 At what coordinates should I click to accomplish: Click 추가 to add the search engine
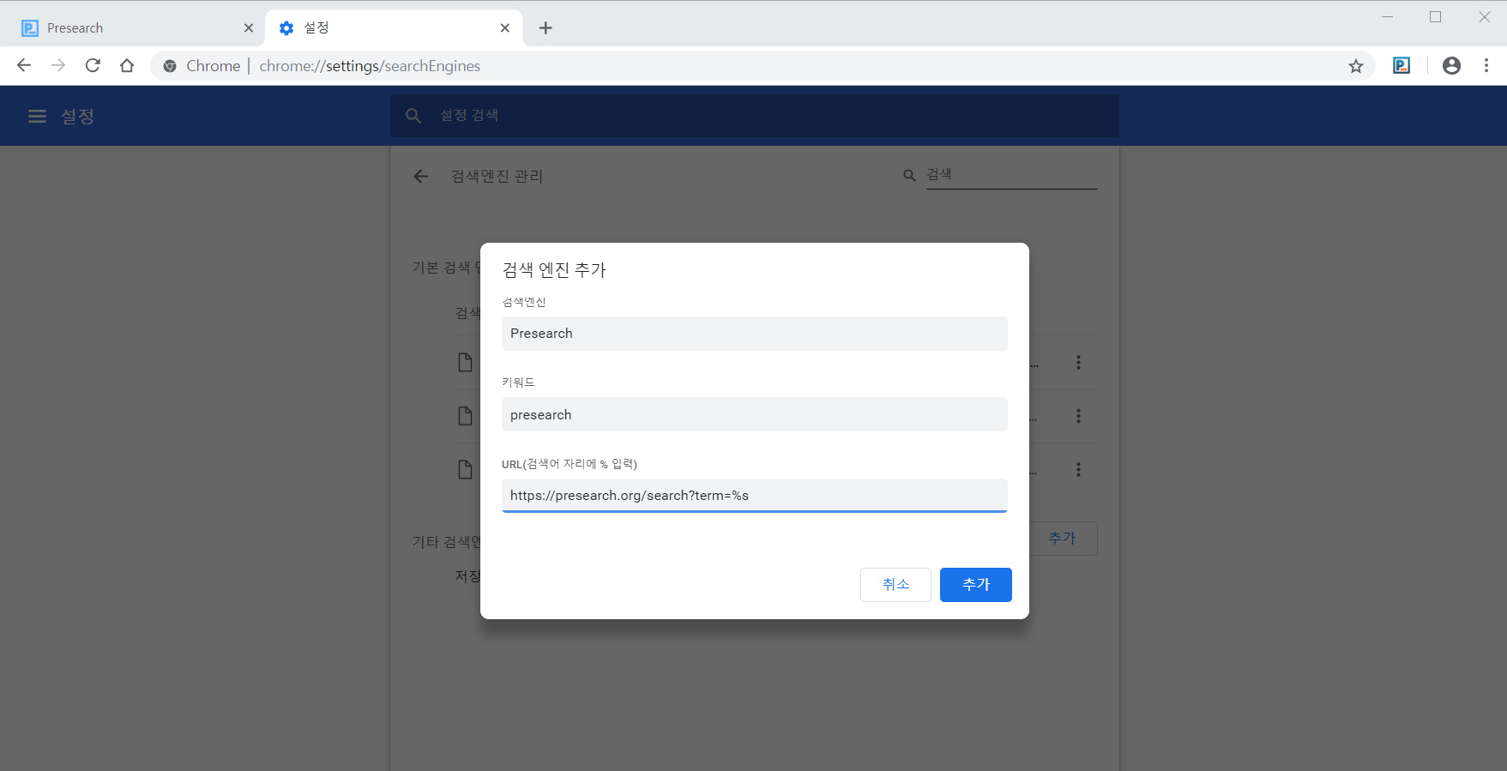976,585
